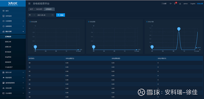Click the 0 pin marker on 充电金额 chart
Image resolution: width=204 pixels, height=99 pixels.
[35, 47]
